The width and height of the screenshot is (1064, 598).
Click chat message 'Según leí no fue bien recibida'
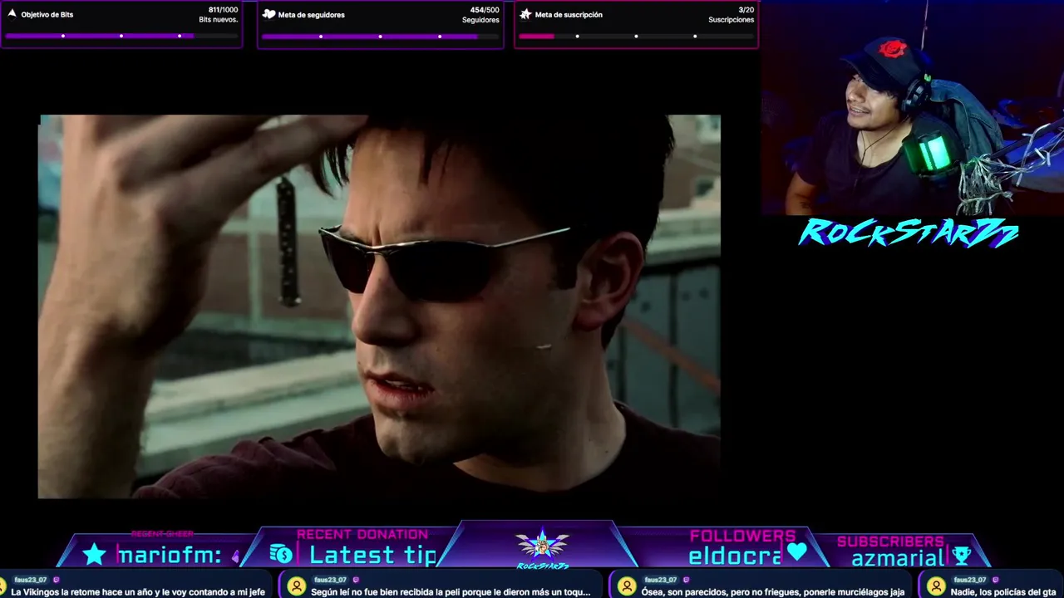click(x=451, y=592)
